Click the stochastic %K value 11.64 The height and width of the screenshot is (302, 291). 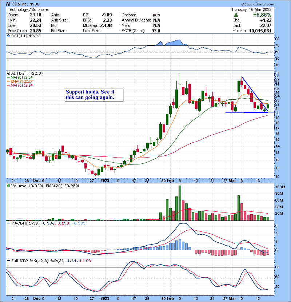coord(71,261)
